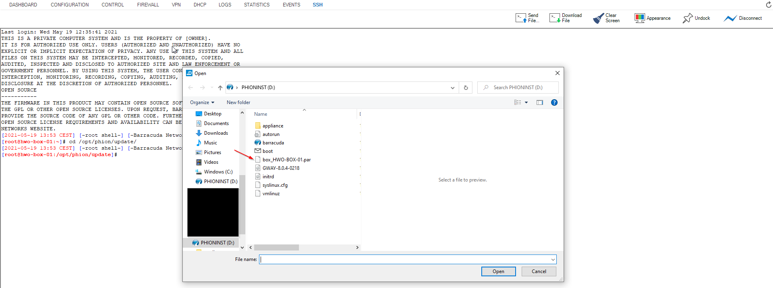Switch to the EVENTS tab

click(x=291, y=5)
